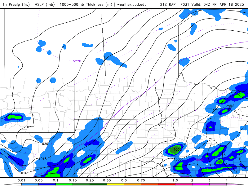Click the orange 0.5–0.75 legend swatch

133,184
